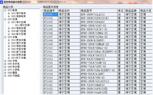
Task: Click the 台 unit cell in row KT1001
Action: tap(121, 15)
